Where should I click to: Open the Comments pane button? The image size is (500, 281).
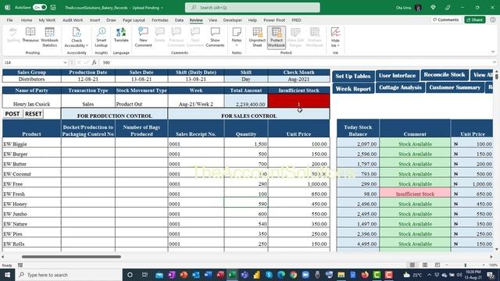coord(446,20)
